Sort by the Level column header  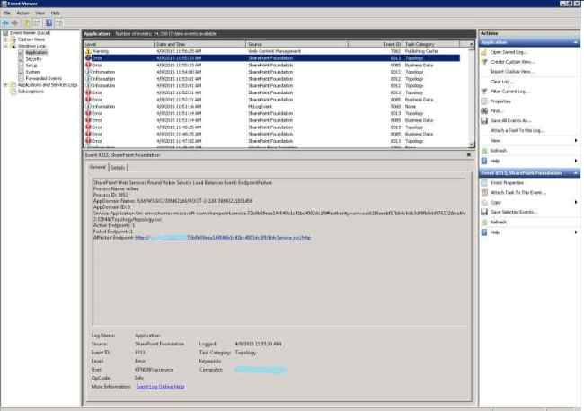pos(119,44)
